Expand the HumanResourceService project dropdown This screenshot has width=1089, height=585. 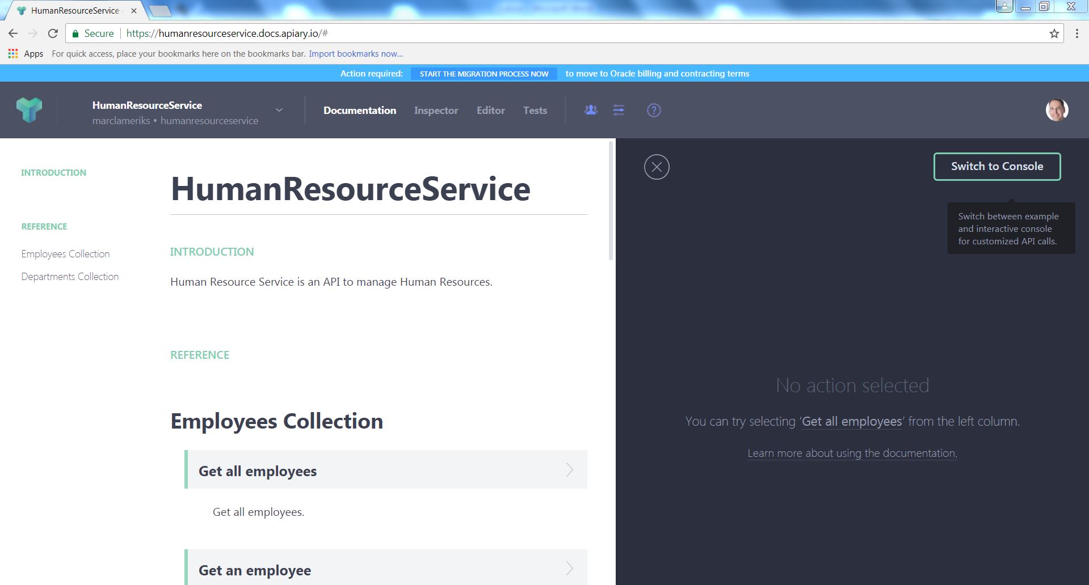pos(279,110)
